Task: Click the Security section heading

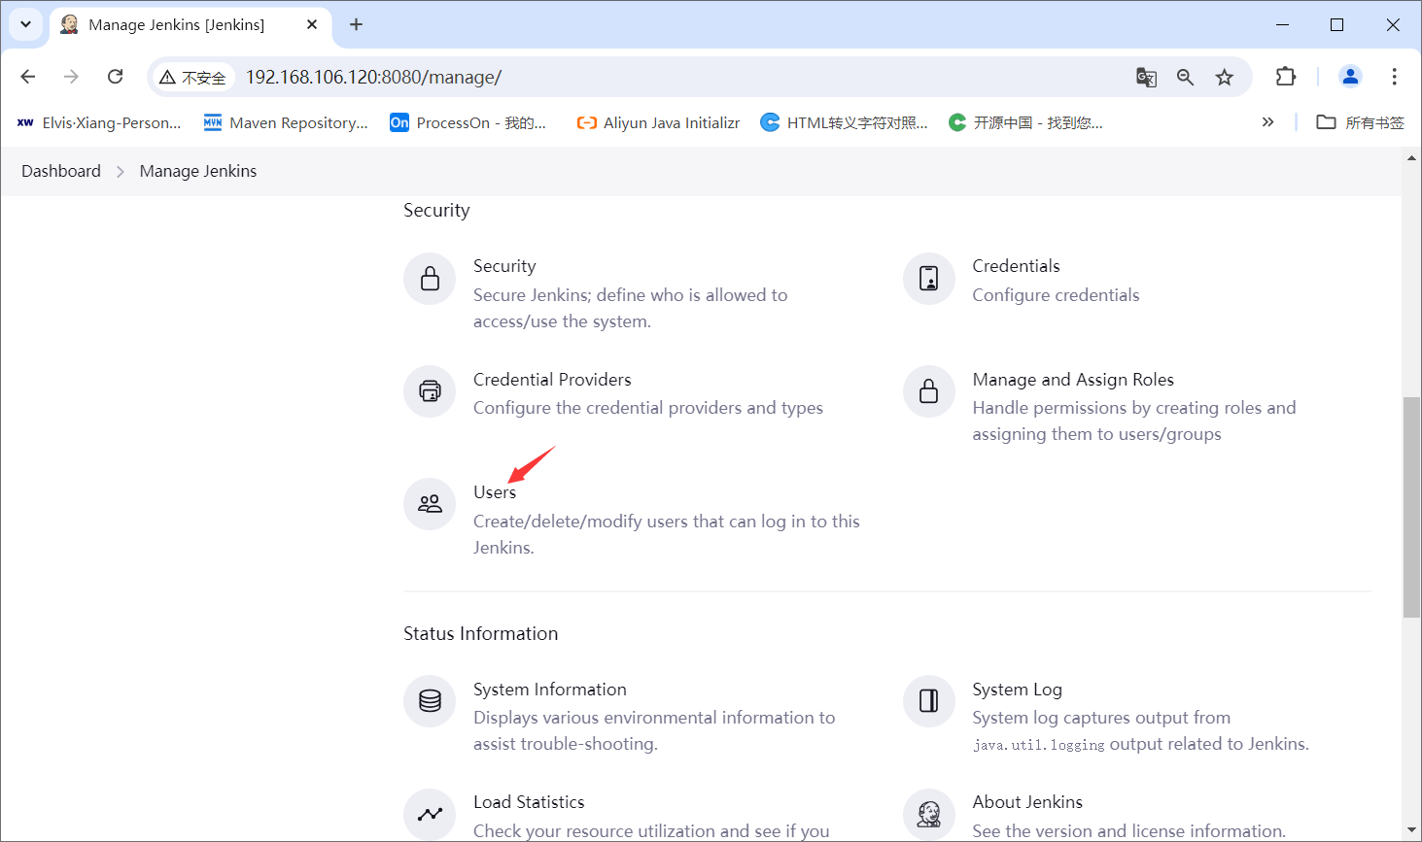Action: click(436, 210)
